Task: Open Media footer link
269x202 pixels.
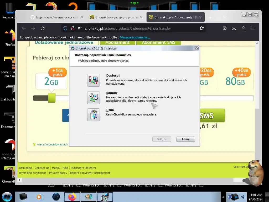Action: click(56, 168)
